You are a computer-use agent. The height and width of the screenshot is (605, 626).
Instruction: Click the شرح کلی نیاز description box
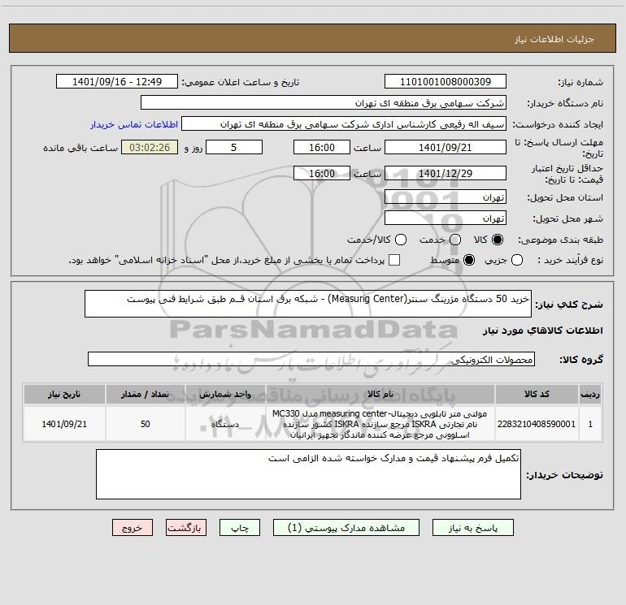pos(308,304)
